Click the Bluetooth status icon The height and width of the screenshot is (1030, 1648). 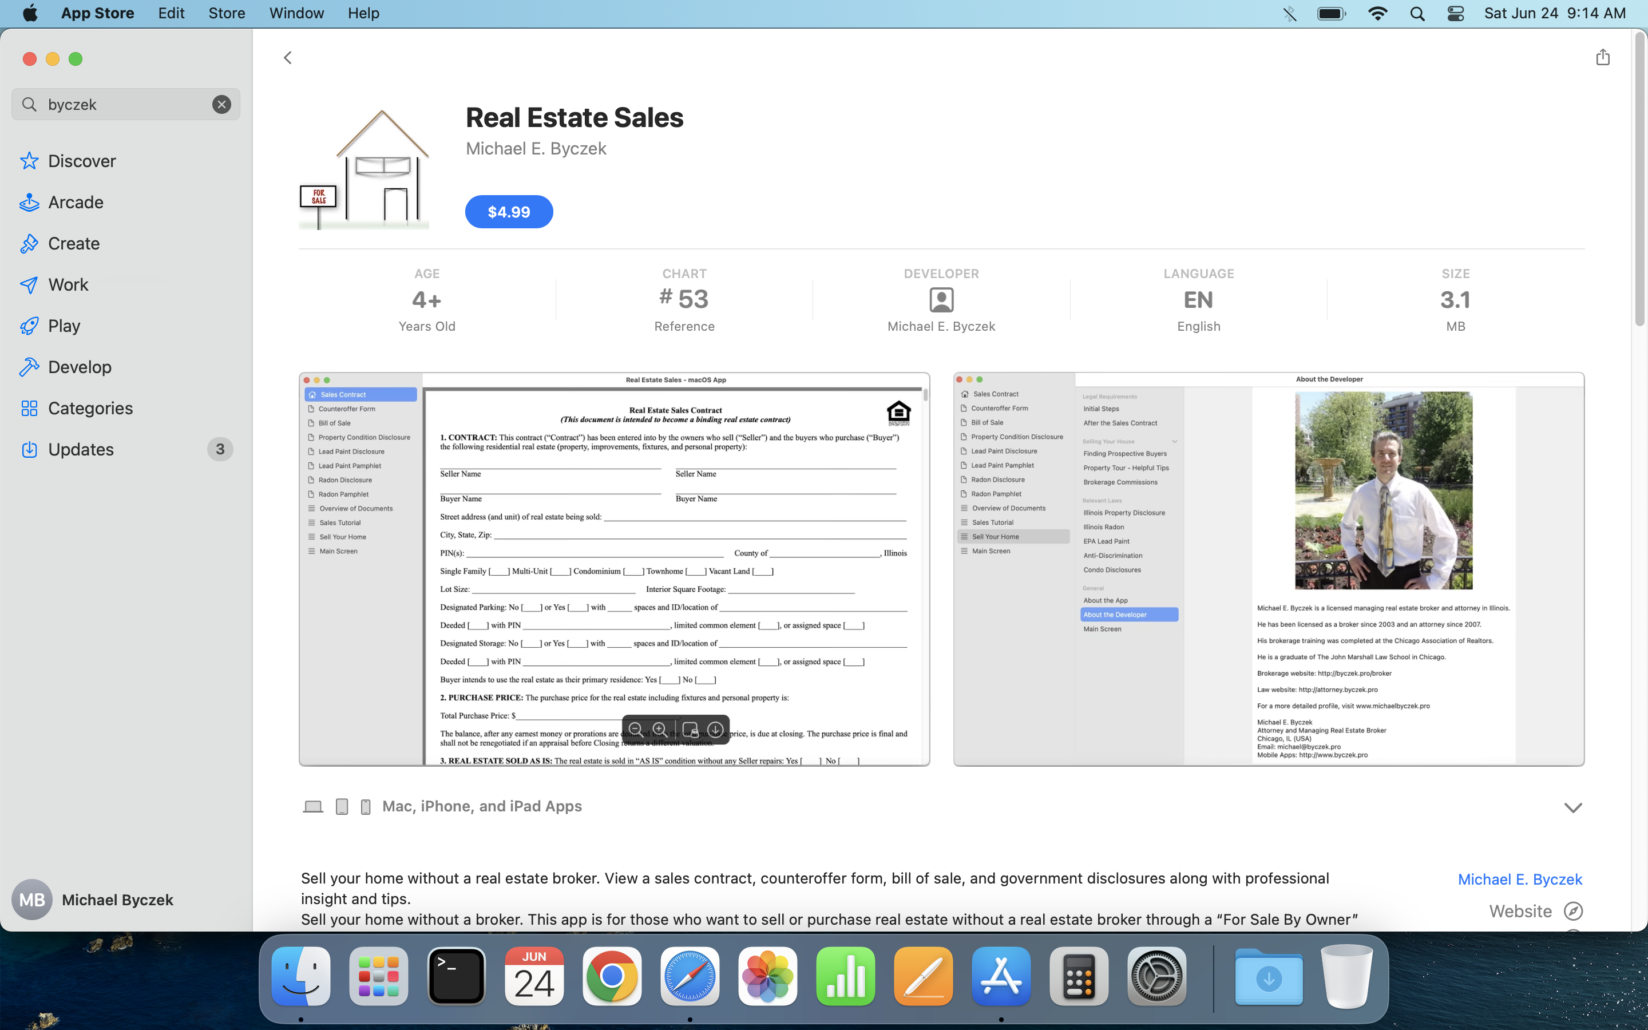click(1289, 14)
